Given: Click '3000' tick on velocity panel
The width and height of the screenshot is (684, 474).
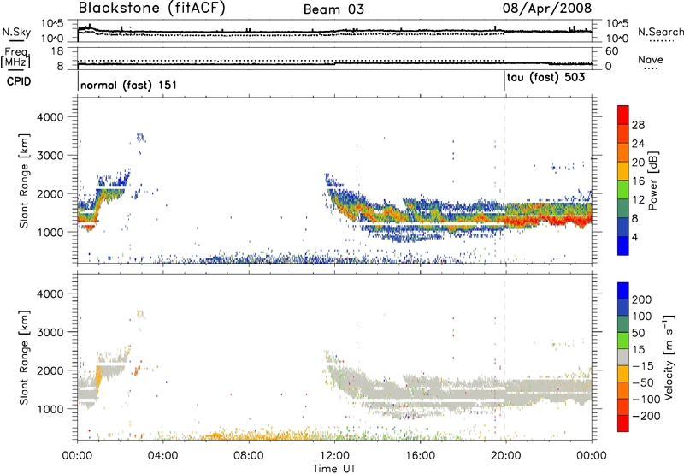Looking at the screenshot, I should pyautogui.click(x=50, y=332).
